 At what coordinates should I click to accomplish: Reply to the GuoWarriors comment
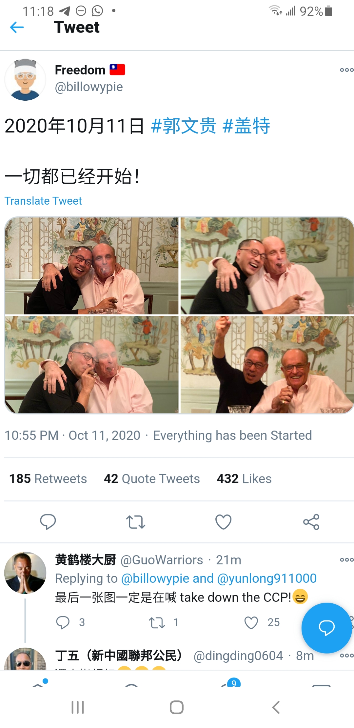(63, 622)
